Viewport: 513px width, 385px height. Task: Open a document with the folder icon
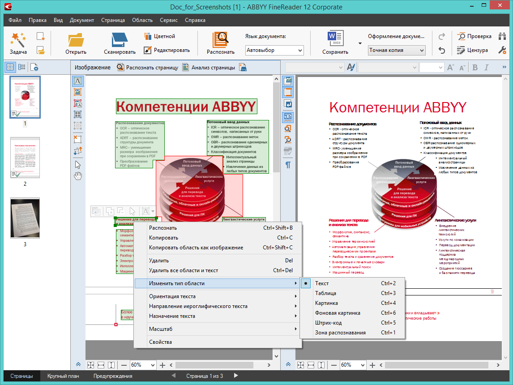pos(76,40)
